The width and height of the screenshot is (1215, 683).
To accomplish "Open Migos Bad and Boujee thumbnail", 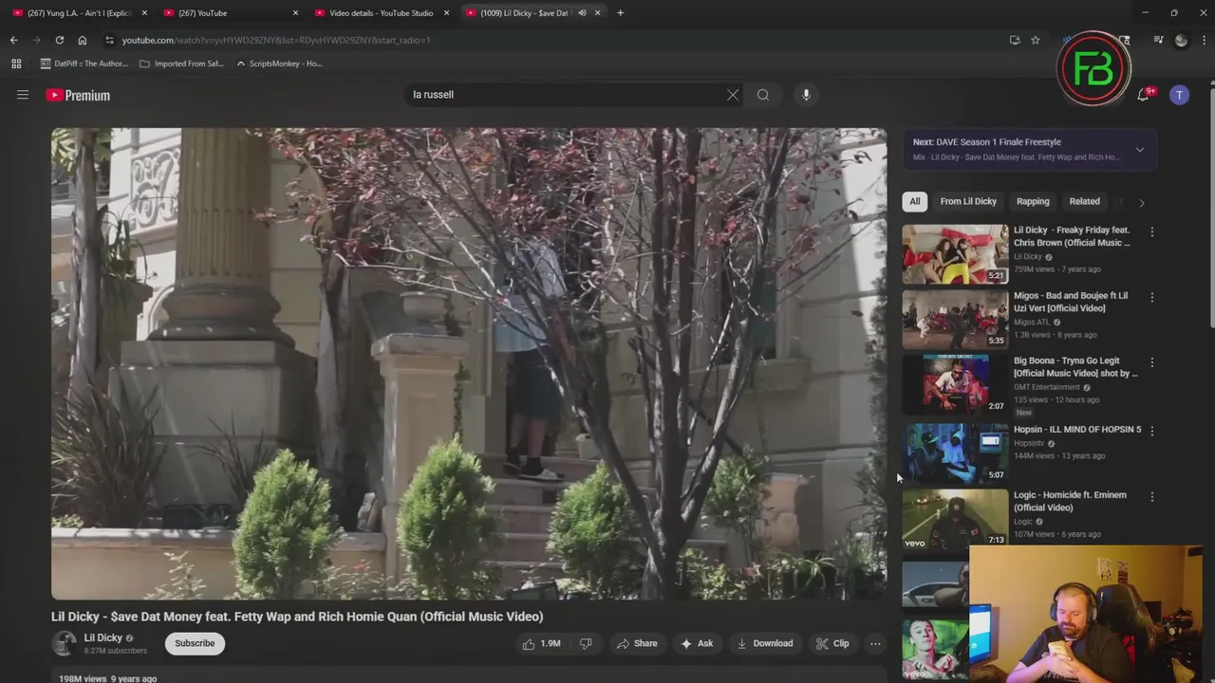I will pyautogui.click(x=955, y=320).
